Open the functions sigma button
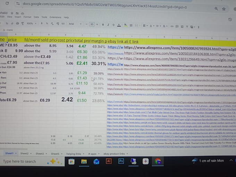Image resolution: width=236 pixels, height=177 pixels. tap(199, 27)
